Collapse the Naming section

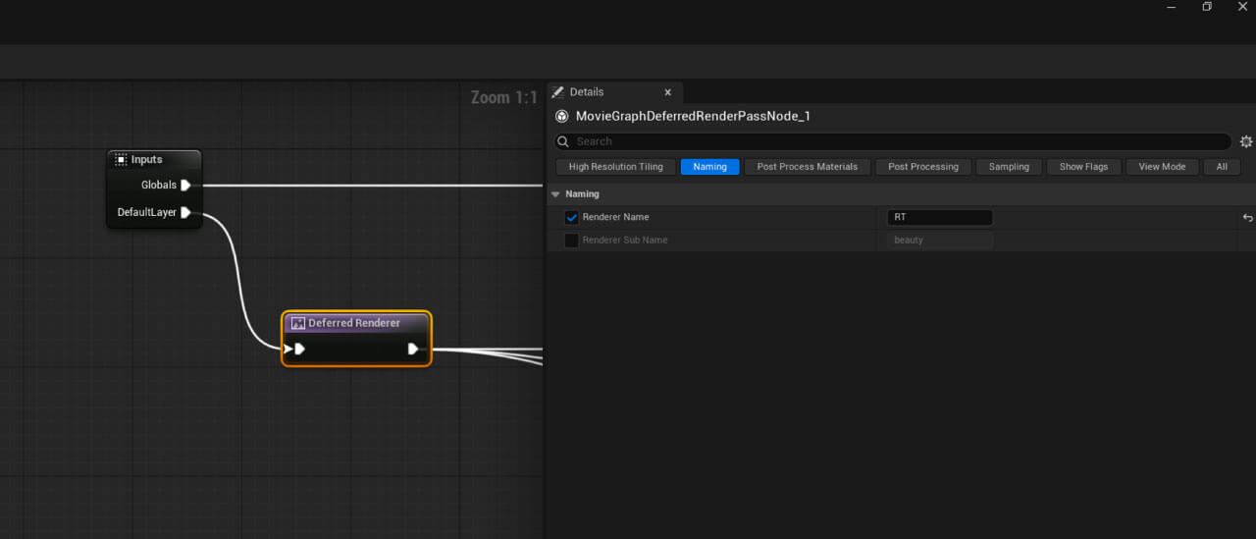click(x=556, y=194)
